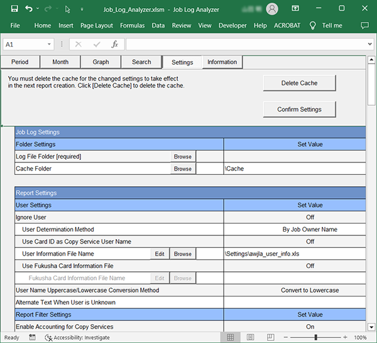Click the Insert Function fx icon

(115, 44)
